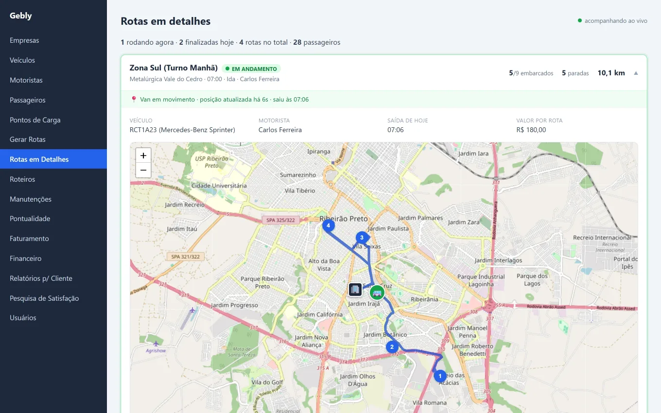Image resolution: width=661 pixels, height=413 pixels.
Task: Click the company building marker on map
Action: (355, 290)
